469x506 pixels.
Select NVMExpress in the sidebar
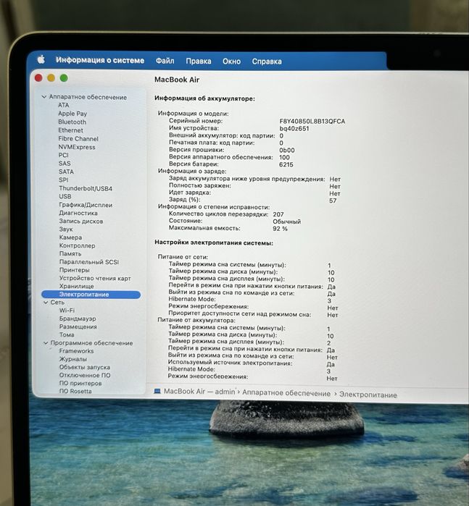pos(77,147)
